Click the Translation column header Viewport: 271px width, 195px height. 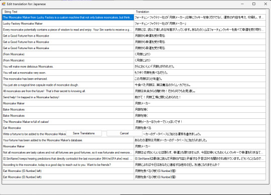[200, 12]
